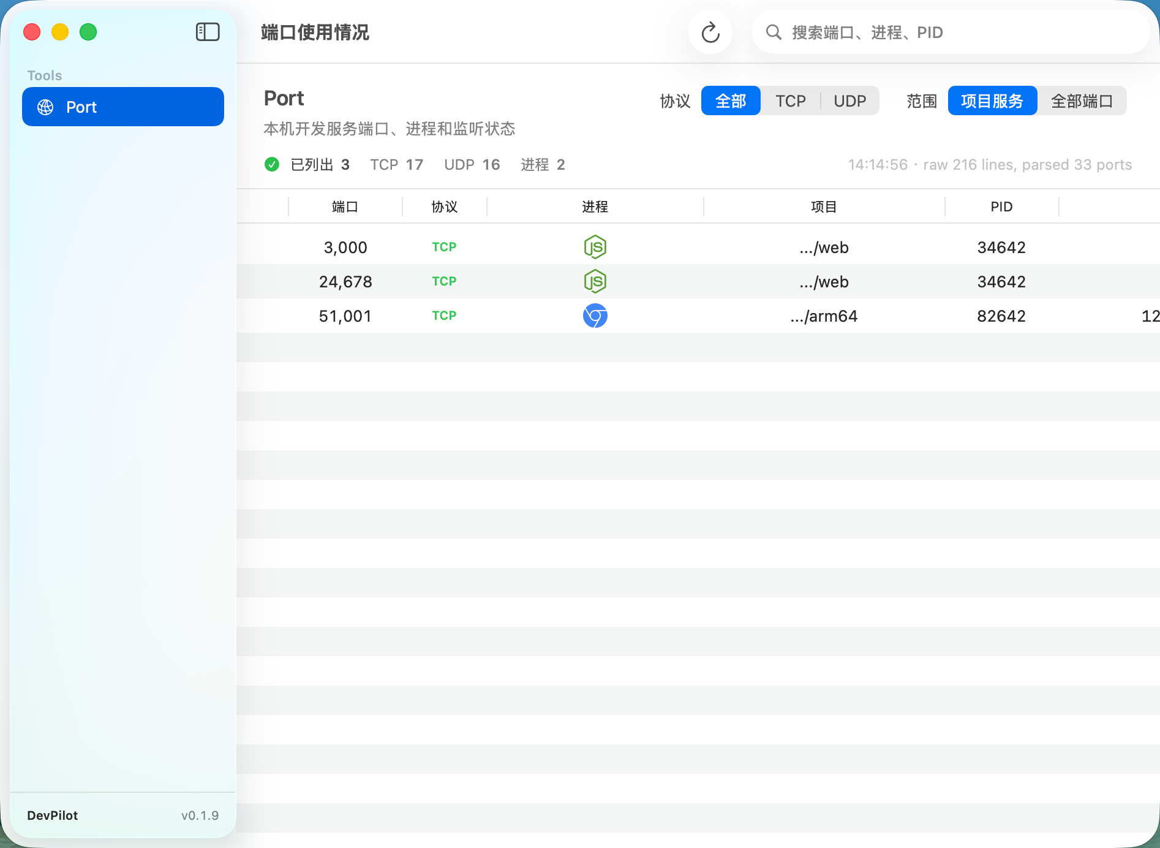1160x848 pixels.
Task: Click the globe icon beside Port
Action: (45, 107)
